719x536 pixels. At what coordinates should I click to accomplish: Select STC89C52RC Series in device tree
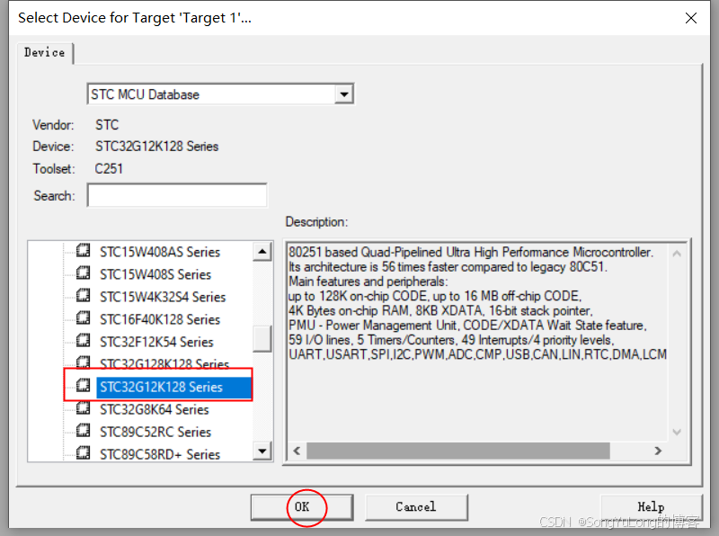(155, 432)
